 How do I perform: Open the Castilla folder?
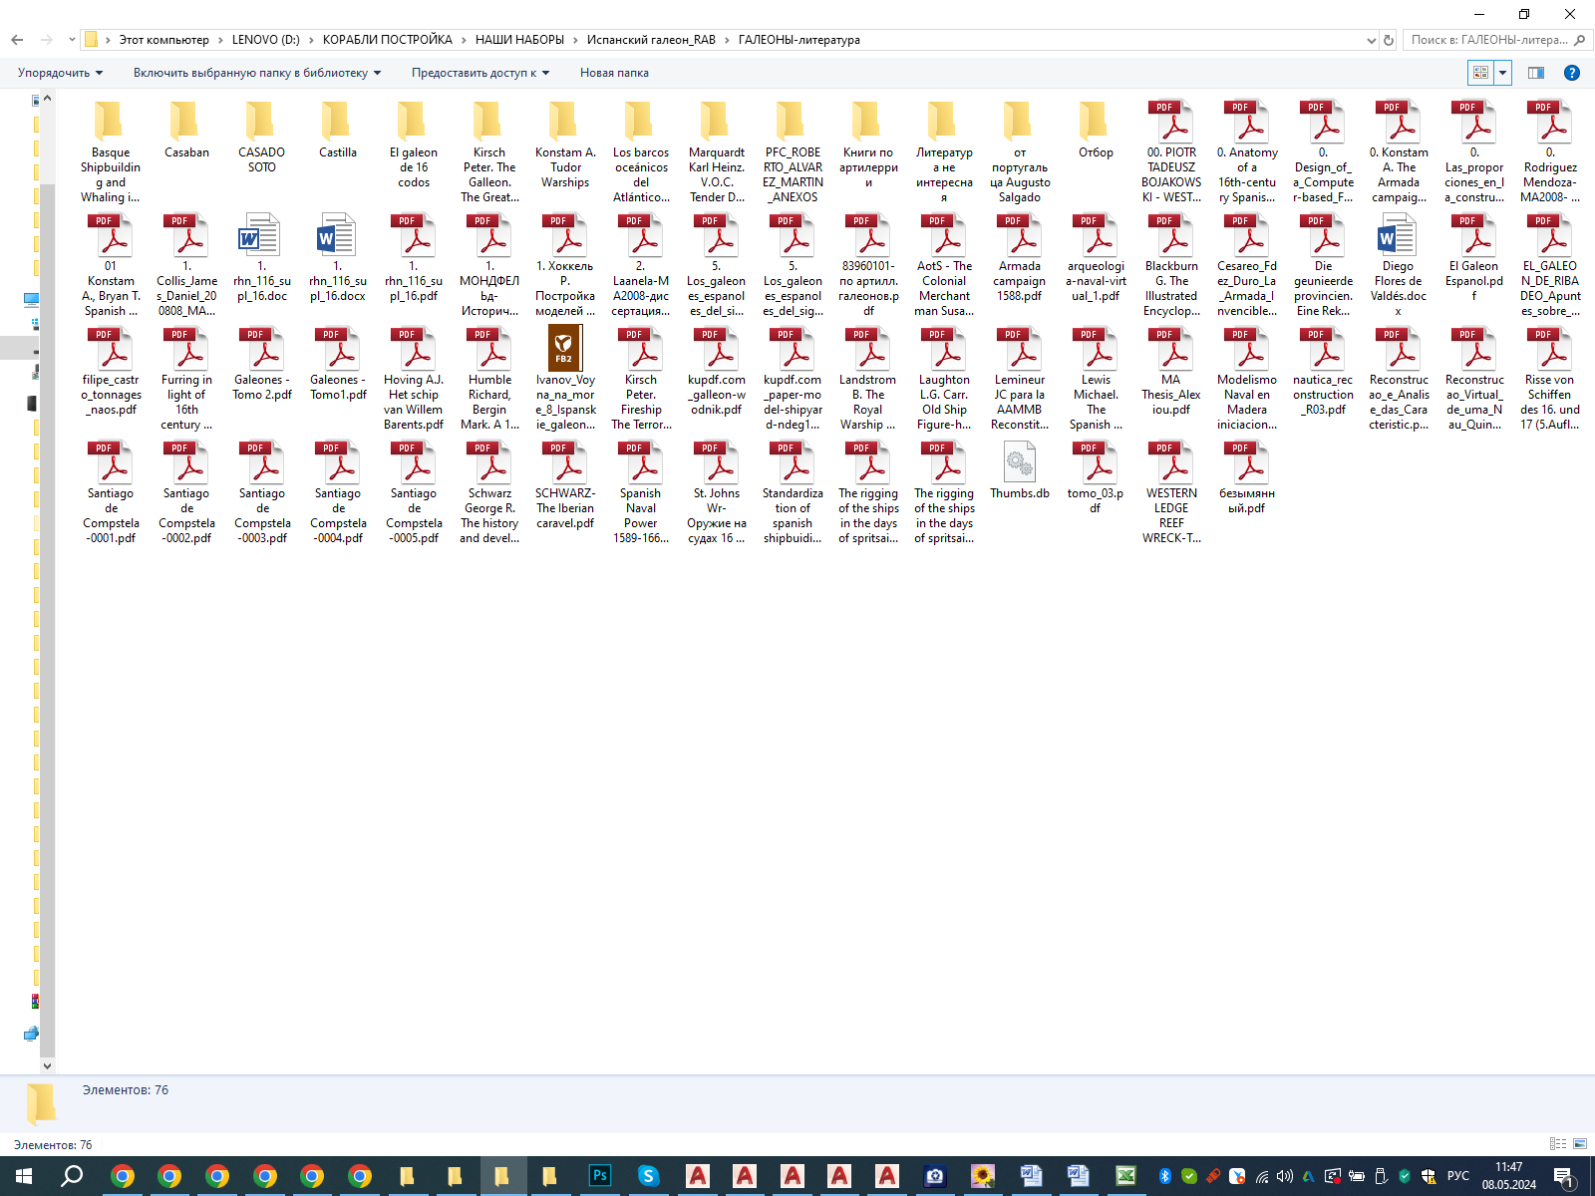point(338,130)
